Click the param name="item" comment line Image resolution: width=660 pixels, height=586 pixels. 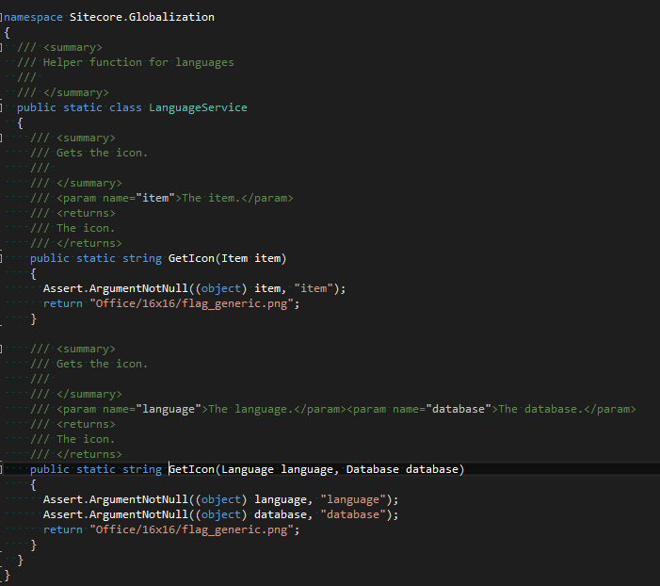[162, 198]
